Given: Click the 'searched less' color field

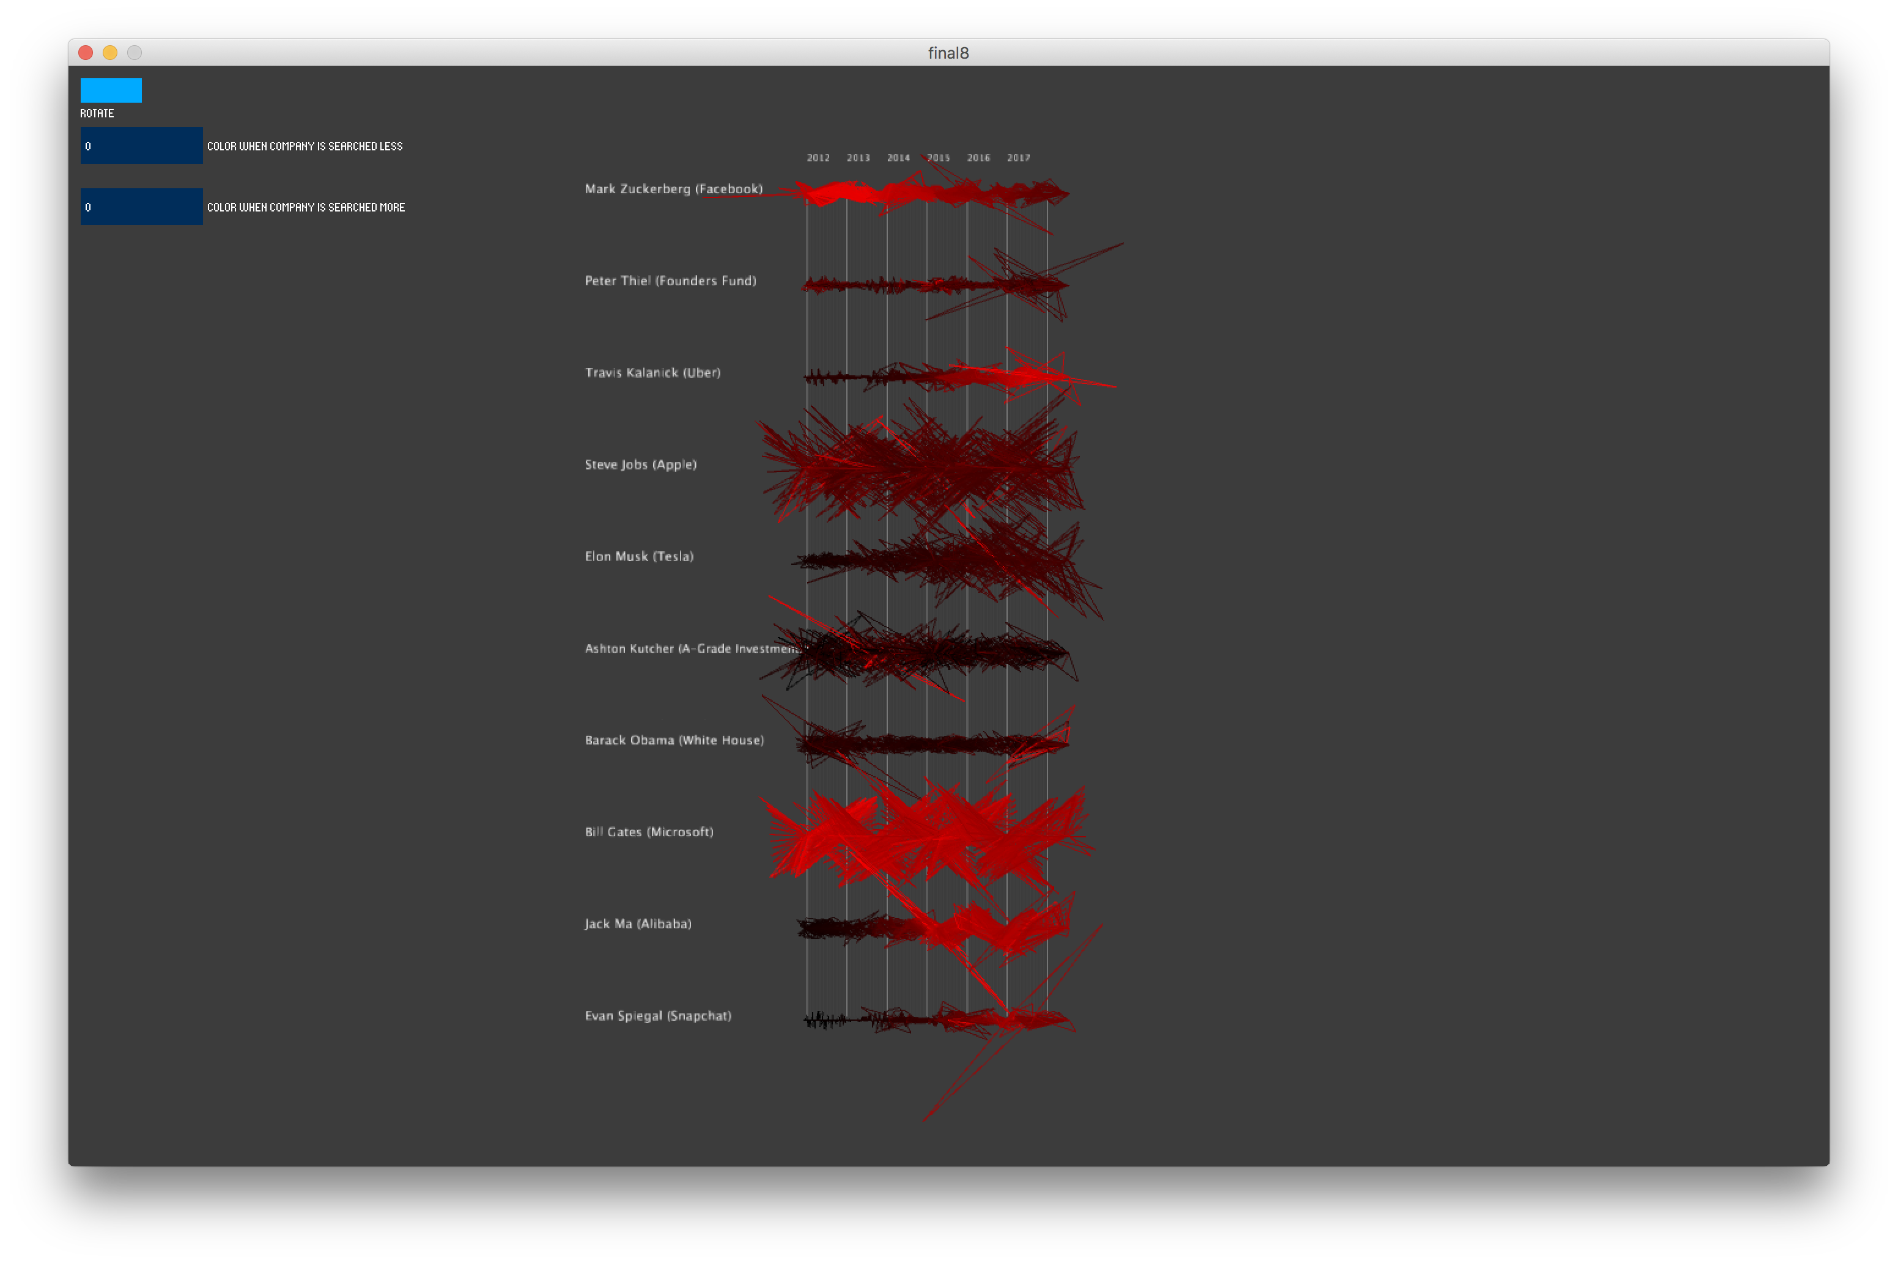Looking at the screenshot, I should [x=141, y=146].
